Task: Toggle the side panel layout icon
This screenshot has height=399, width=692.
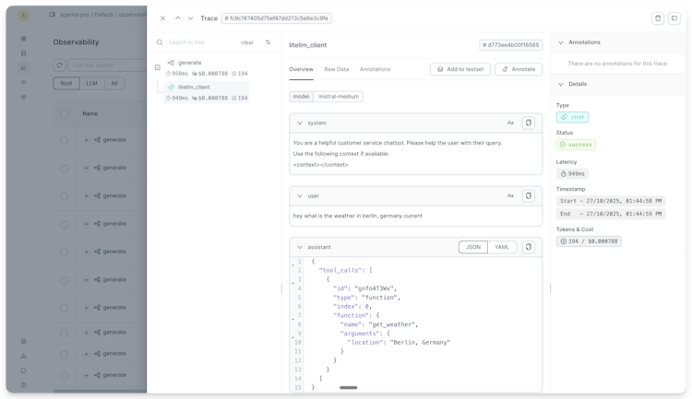Action: (x=674, y=18)
